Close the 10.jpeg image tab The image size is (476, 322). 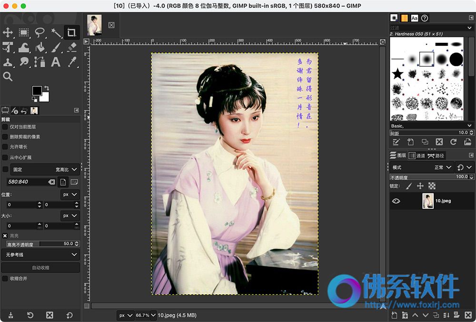[x=111, y=25]
